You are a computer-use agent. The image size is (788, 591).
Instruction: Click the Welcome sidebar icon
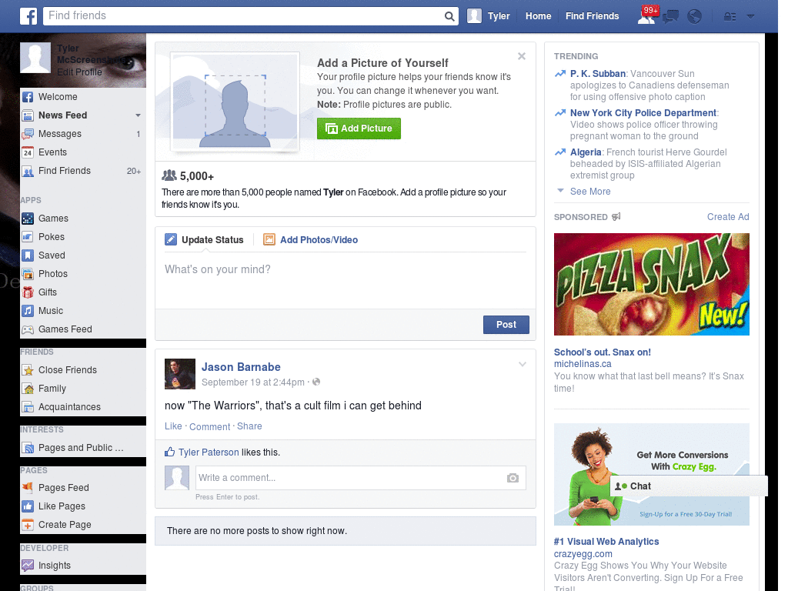point(28,97)
